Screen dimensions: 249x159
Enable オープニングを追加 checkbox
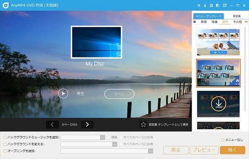(5, 151)
